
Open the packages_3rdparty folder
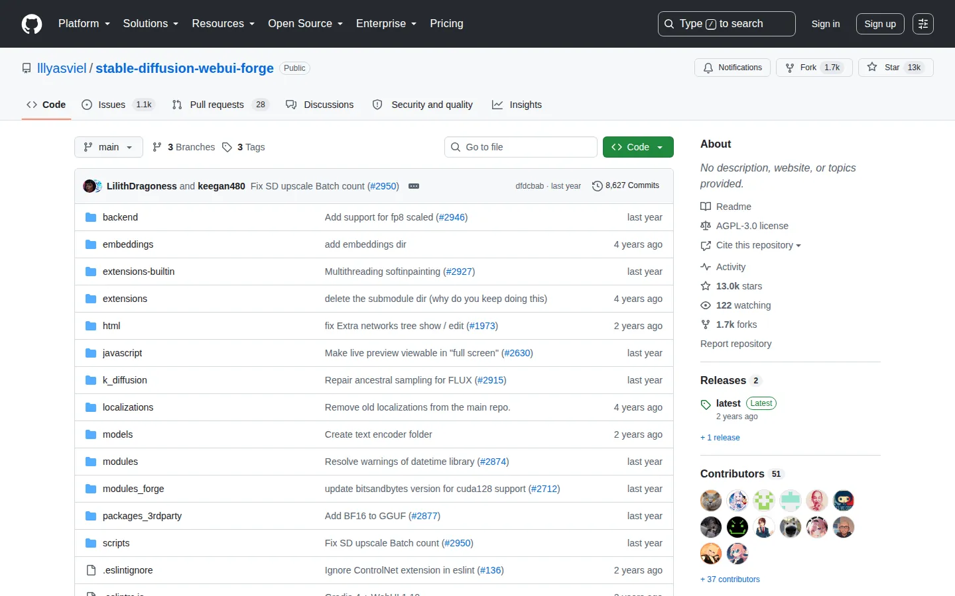coord(142,516)
